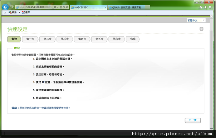Open address bar autocomplete dropdown arrow
This screenshot has width=216, height=138.
pyautogui.click(x=58, y=7)
